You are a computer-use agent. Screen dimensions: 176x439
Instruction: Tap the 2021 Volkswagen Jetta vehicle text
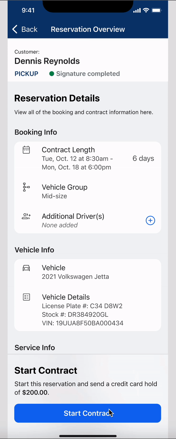75,277
